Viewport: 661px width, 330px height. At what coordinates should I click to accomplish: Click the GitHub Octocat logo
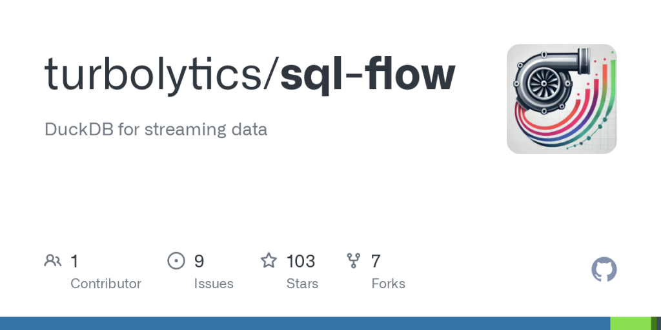(604, 269)
